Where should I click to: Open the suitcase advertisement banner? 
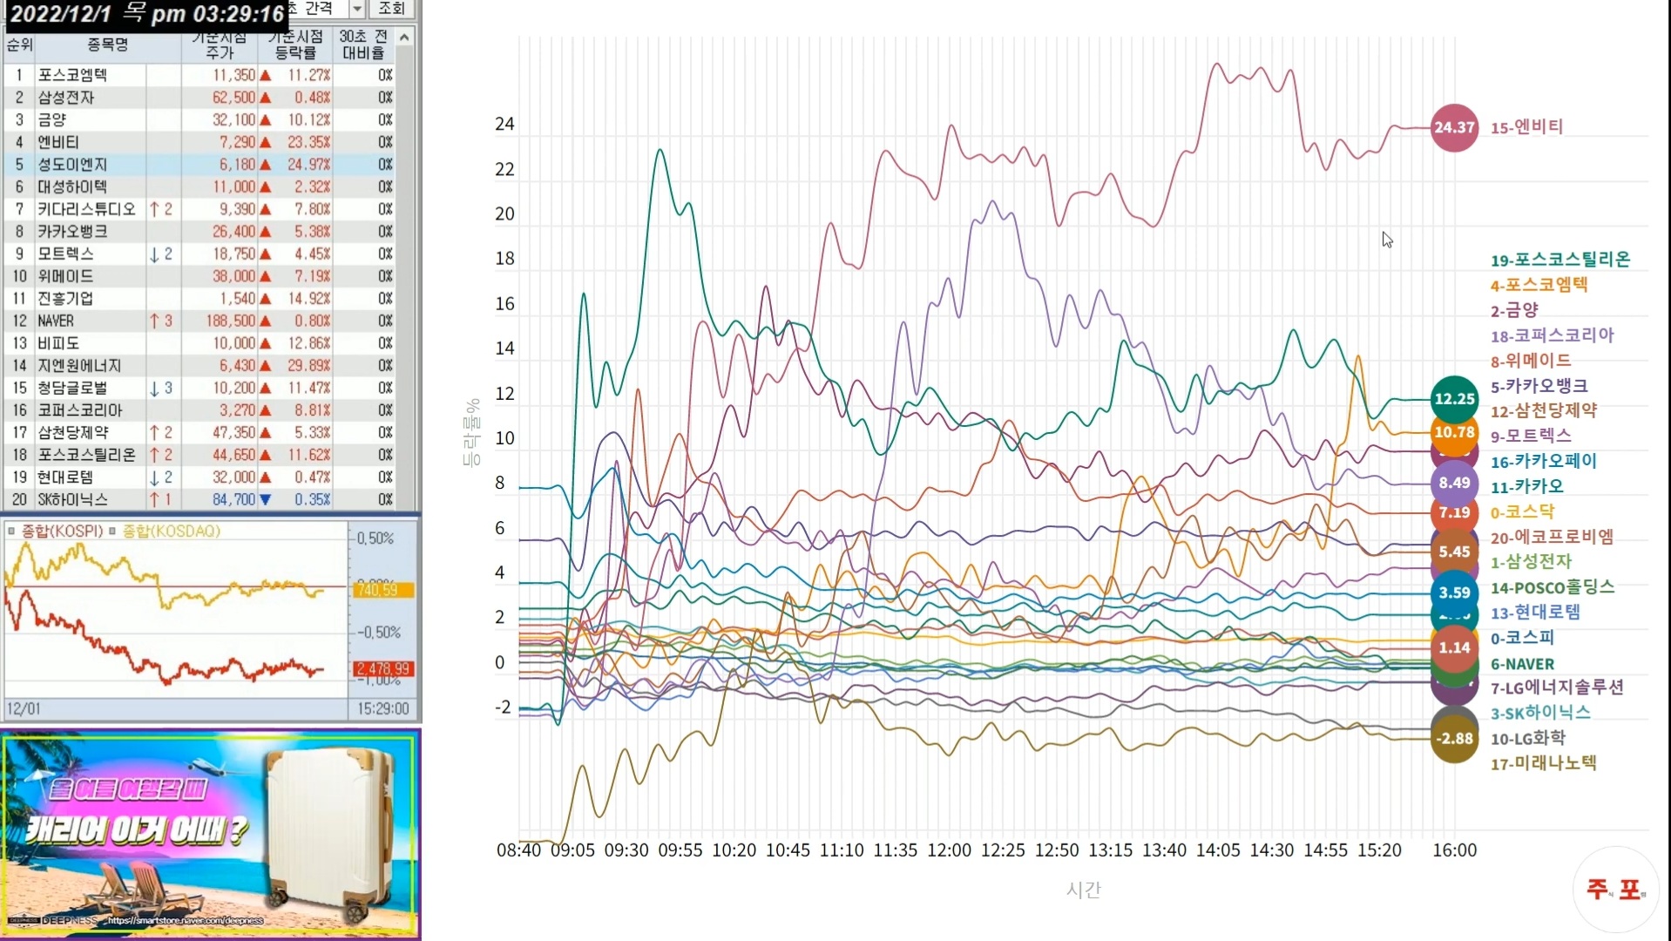pos(210,835)
